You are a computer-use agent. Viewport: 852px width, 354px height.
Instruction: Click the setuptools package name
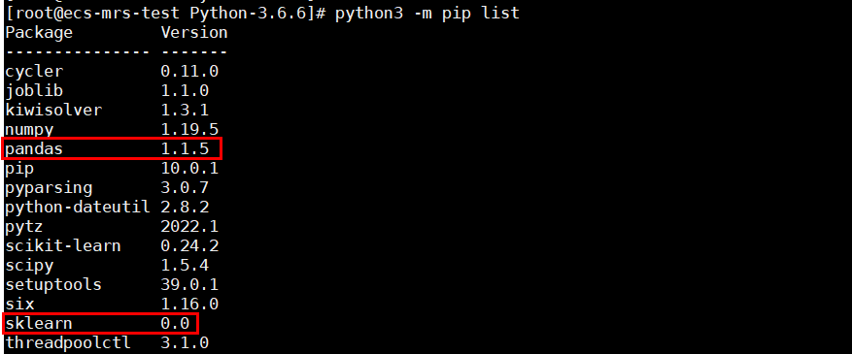coord(53,284)
